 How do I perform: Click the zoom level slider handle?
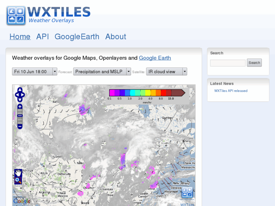(x=20, y=116)
